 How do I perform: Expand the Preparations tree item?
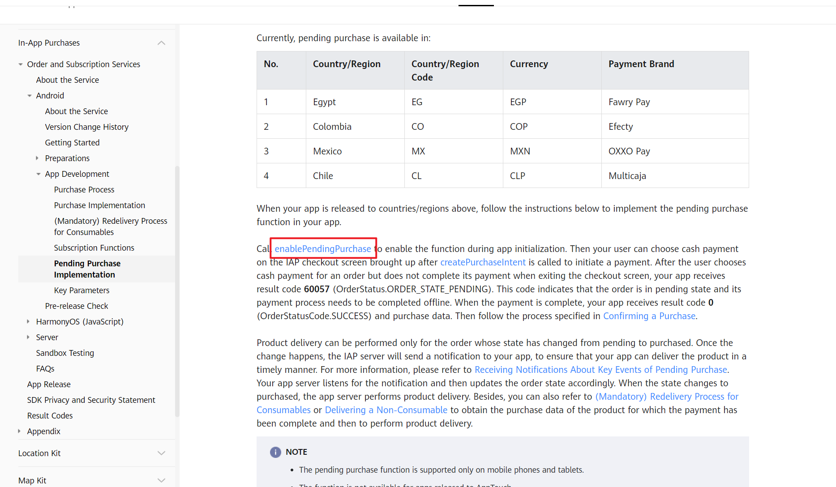[x=37, y=158]
